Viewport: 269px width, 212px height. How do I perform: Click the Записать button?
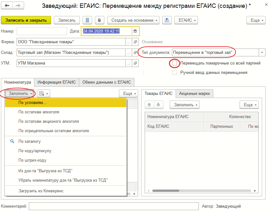pyautogui.click(x=67, y=20)
